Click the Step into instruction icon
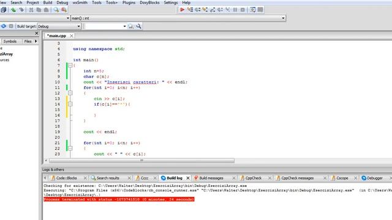Image resolution: width=392 pixels, height=220 pixels. coord(227,10)
